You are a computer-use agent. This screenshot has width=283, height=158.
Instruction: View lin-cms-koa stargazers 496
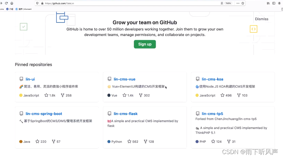226,95
